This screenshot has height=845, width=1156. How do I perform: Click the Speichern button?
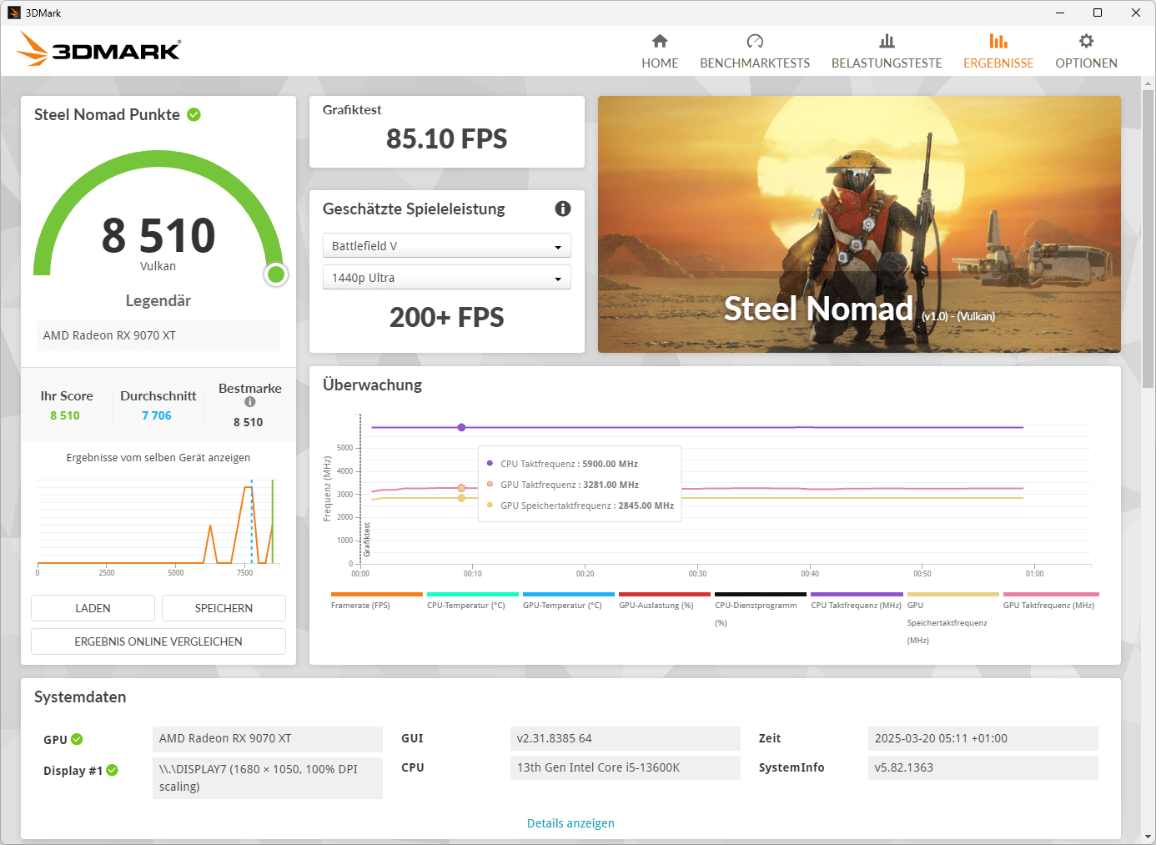tap(224, 608)
